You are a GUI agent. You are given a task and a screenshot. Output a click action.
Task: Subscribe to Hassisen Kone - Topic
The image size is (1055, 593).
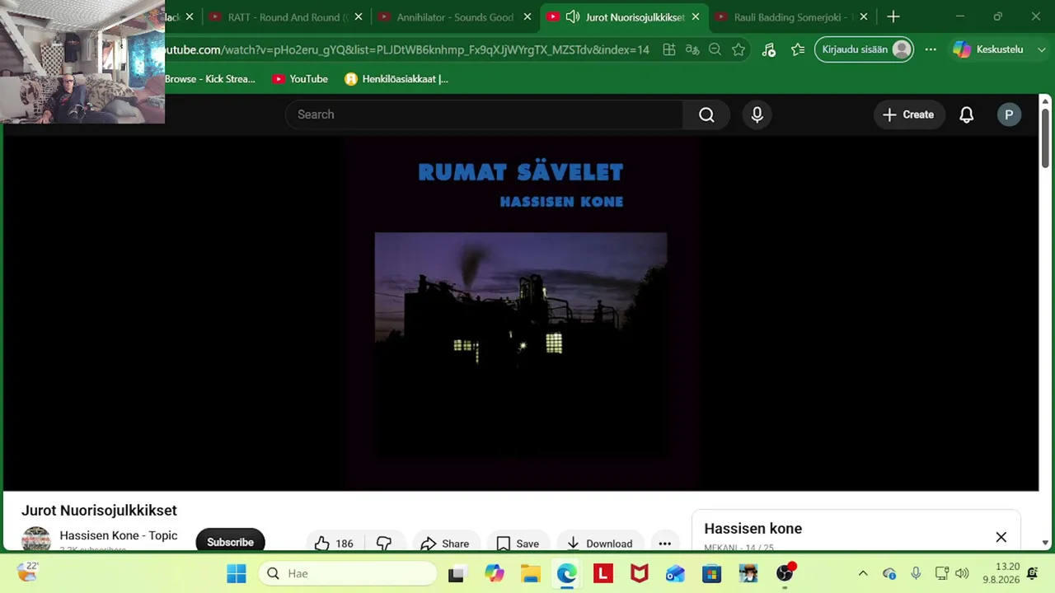230,542
